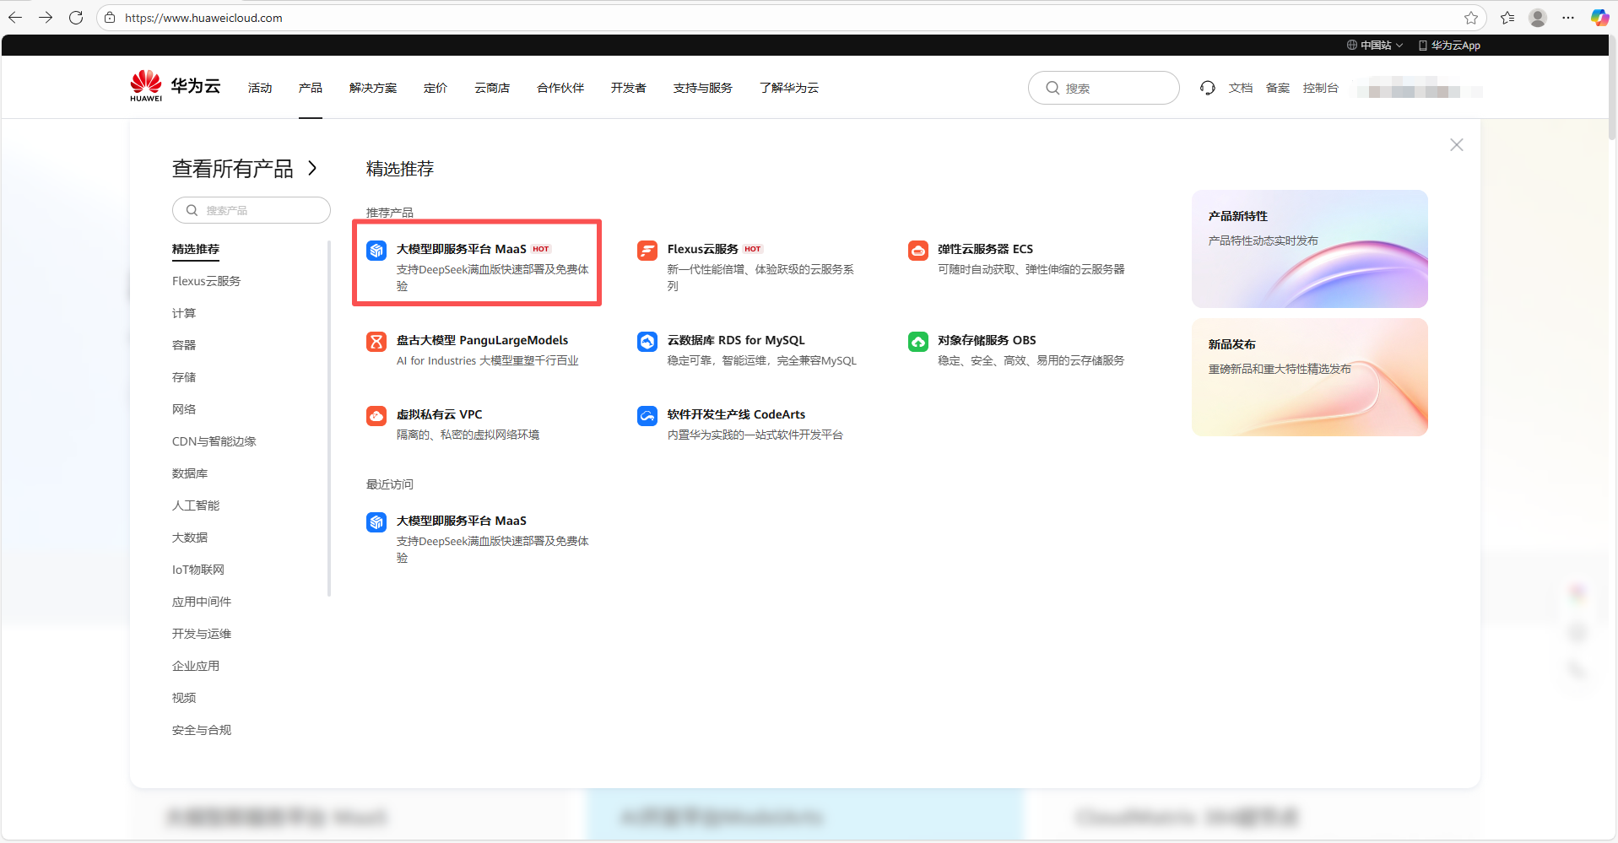Select the 安全与合规 category

pyautogui.click(x=202, y=730)
